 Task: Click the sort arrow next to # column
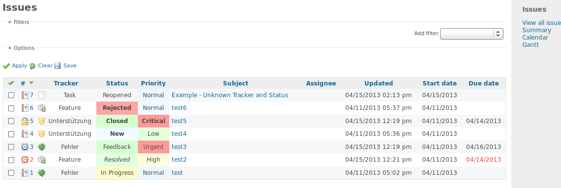(31, 83)
